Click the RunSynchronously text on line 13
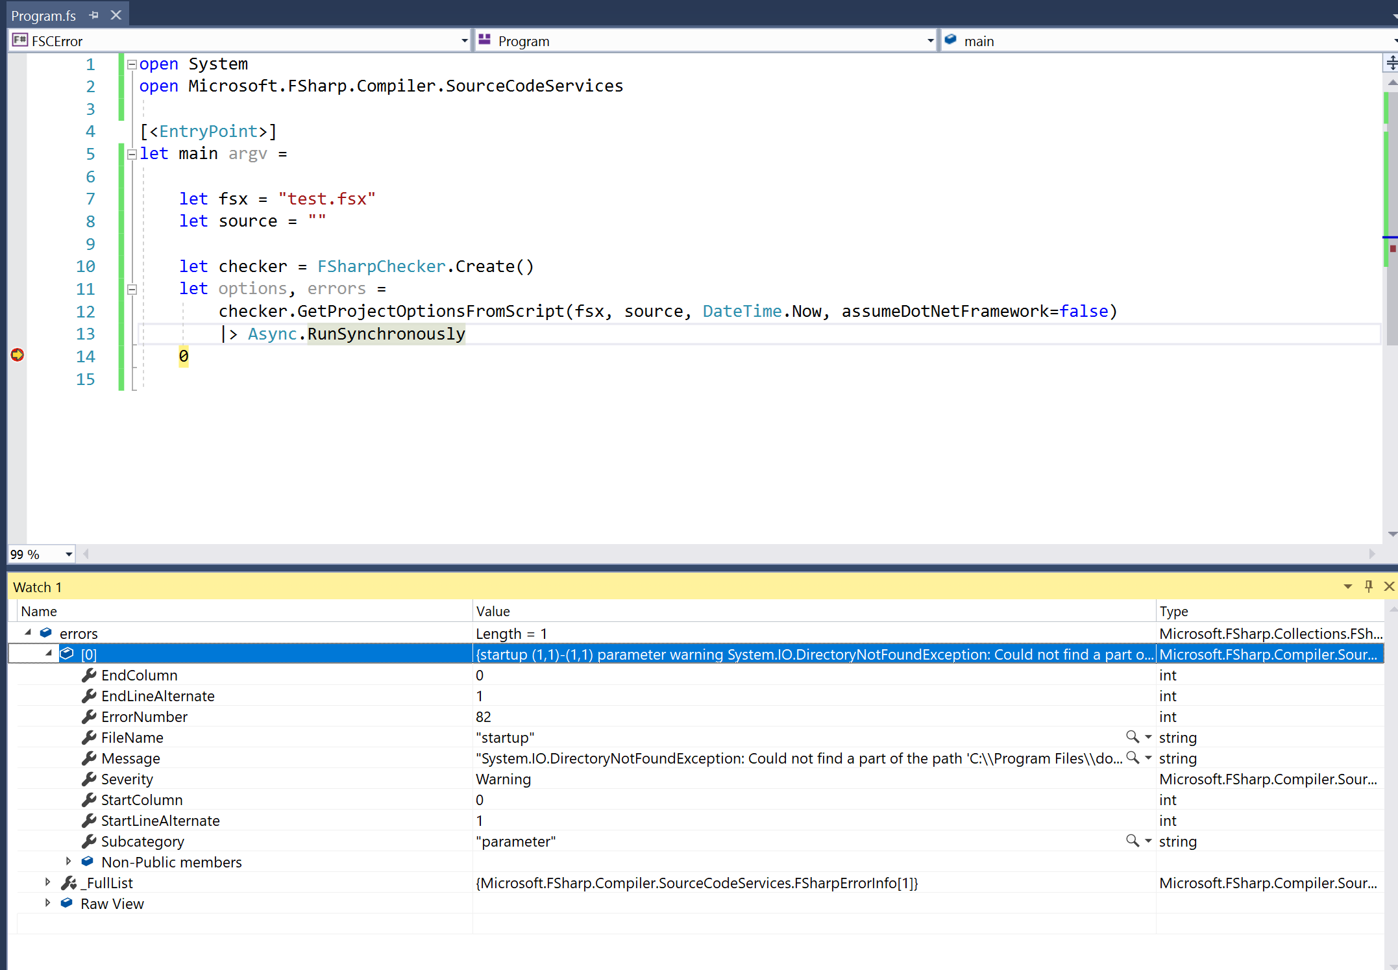 tap(386, 334)
